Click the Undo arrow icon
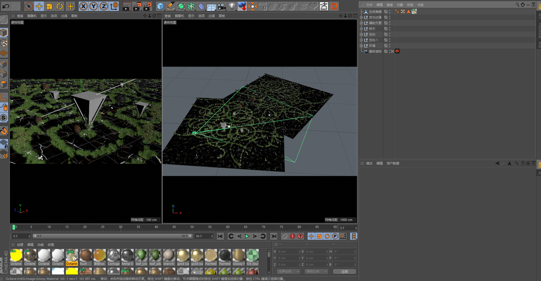The width and height of the screenshot is (541, 281). (6, 6)
